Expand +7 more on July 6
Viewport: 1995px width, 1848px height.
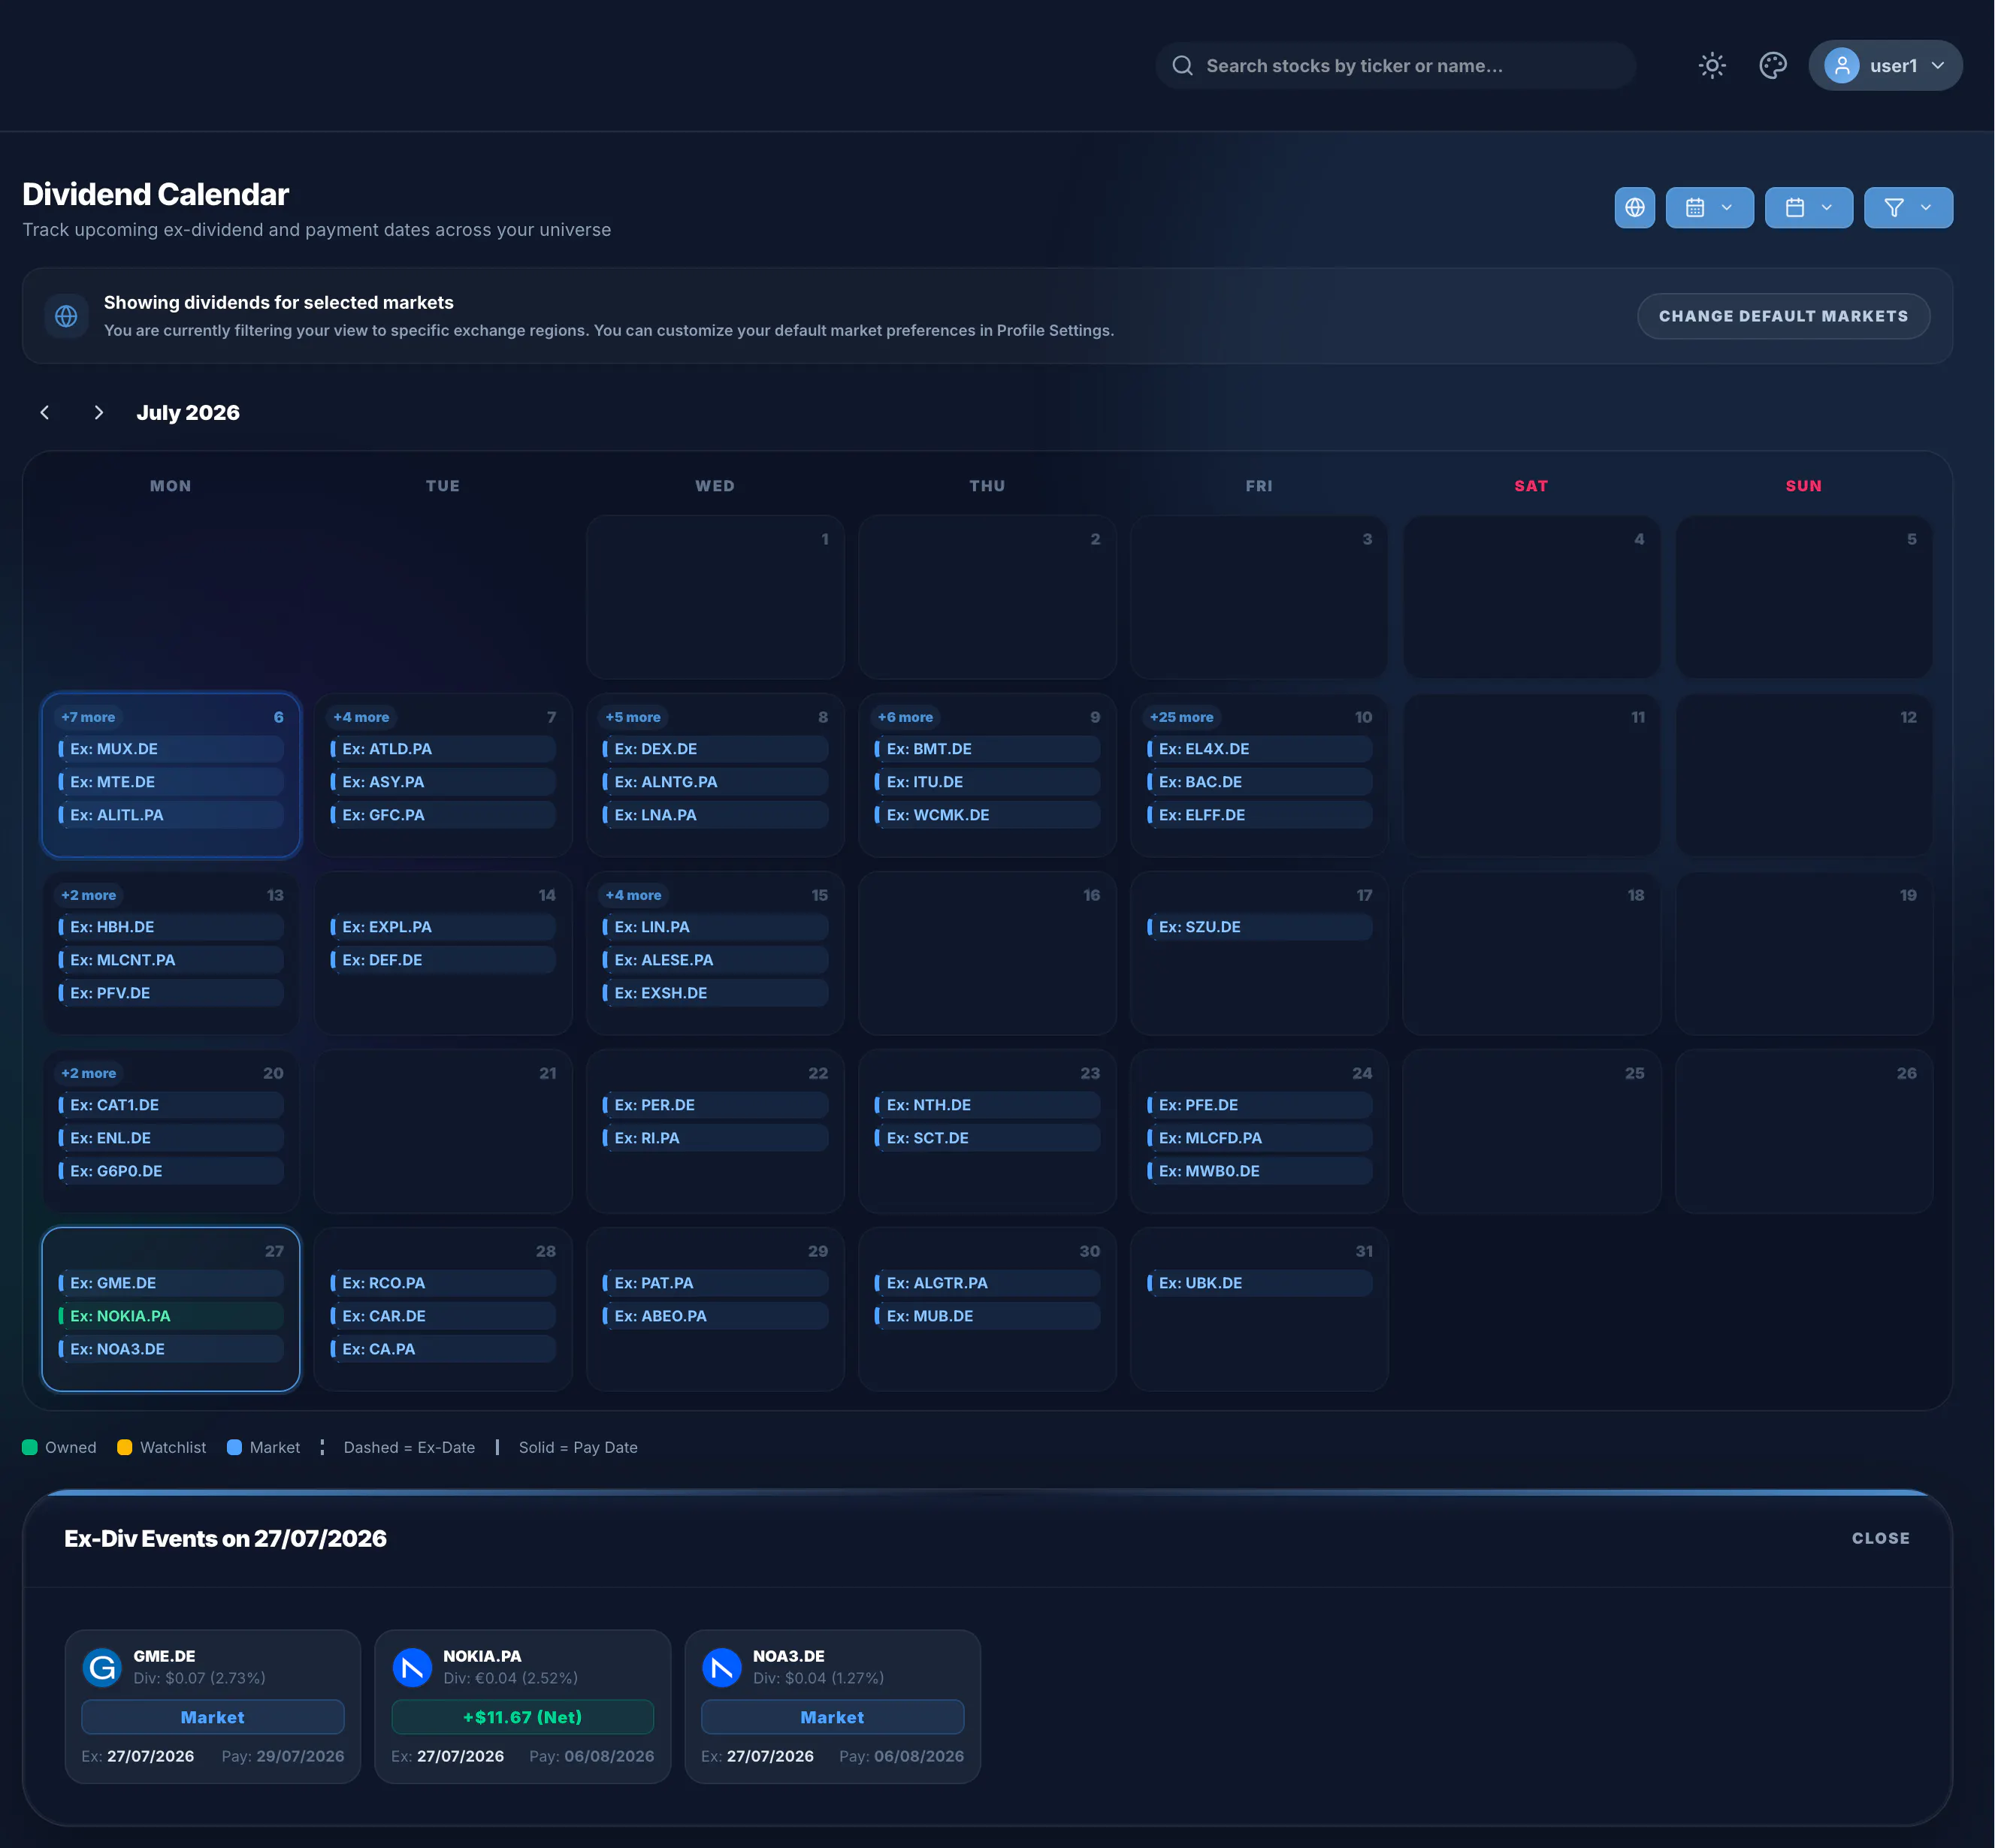(x=88, y=717)
